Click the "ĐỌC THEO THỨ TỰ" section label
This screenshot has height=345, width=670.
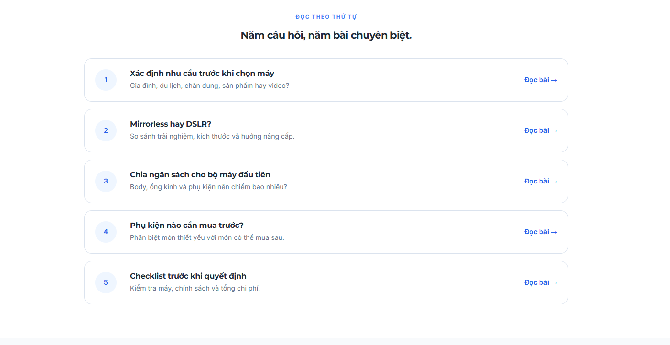[x=326, y=17]
